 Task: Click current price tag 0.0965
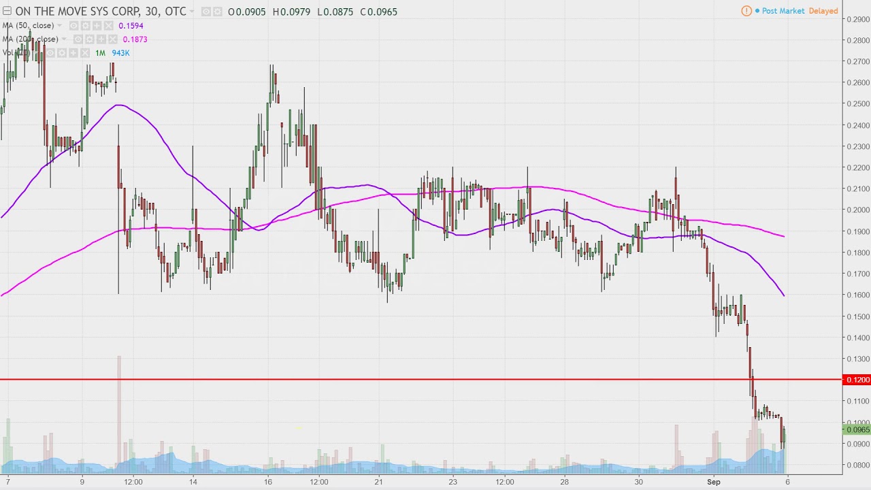[x=857, y=429]
